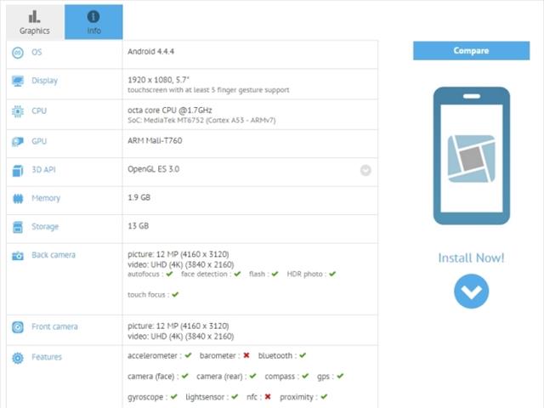Expand the OpenGL ES 3.0 details arrow
Viewport: 544px width, 408px height.
pyautogui.click(x=365, y=170)
